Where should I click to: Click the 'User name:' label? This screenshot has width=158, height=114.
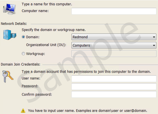tap(31, 78)
